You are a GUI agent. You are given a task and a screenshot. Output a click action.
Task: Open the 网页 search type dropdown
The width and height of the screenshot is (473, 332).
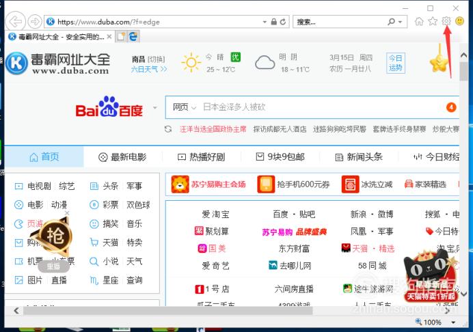click(185, 107)
